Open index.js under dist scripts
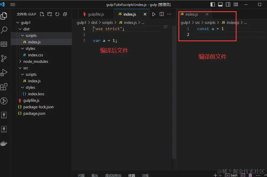The height and width of the screenshot is (177, 267). [41, 42]
